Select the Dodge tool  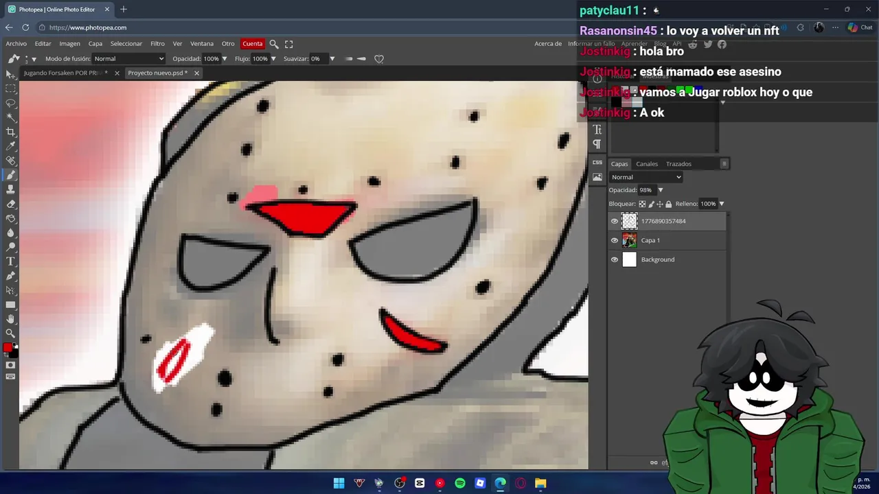[10, 247]
